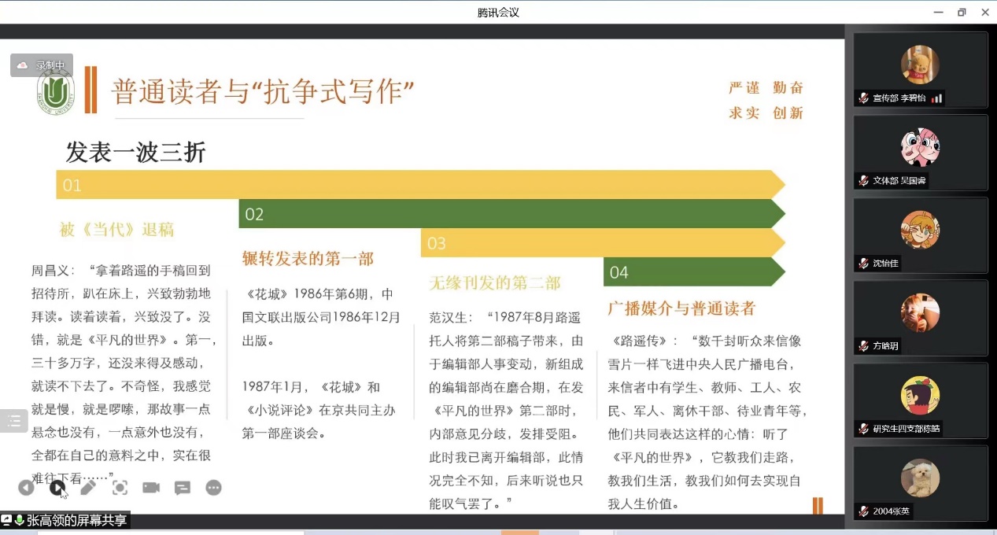Click slide title 普通读者与“抗争式写作”
Viewport: 997px width, 535px height.
point(263,91)
